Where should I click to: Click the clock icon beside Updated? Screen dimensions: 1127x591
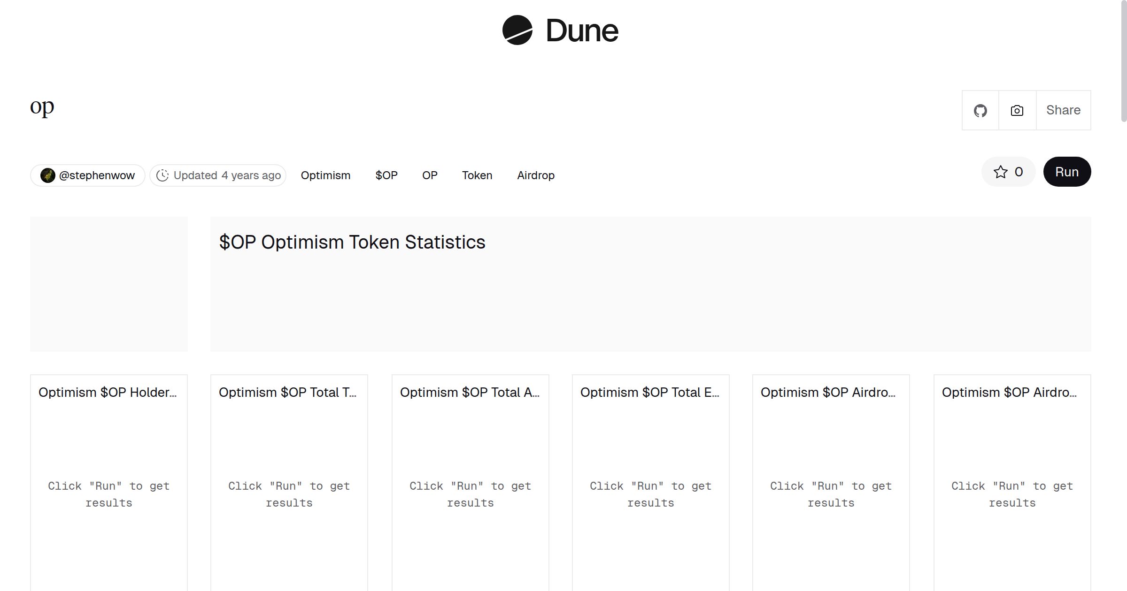click(162, 175)
